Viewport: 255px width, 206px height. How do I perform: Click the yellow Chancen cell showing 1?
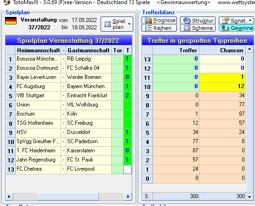tap(223, 78)
